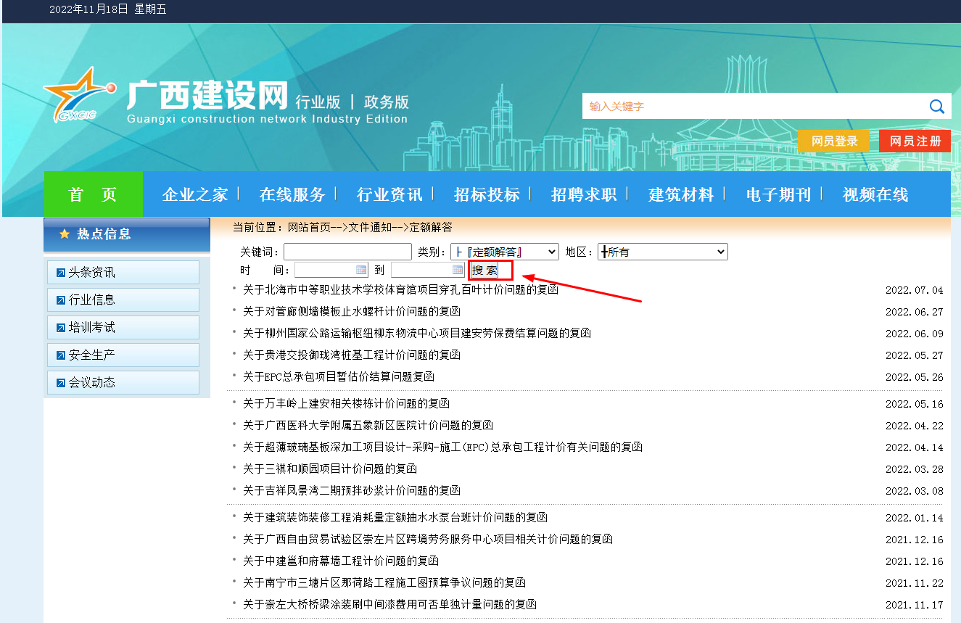
Task: Focus the 关键词 keyword input field
Action: pyautogui.click(x=347, y=252)
